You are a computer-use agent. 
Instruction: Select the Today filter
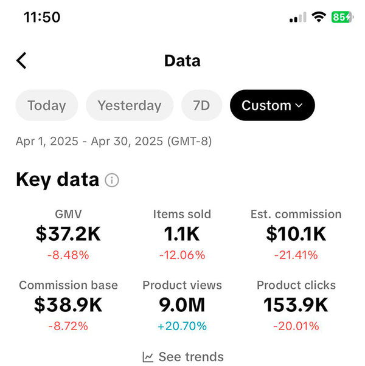pyautogui.click(x=47, y=106)
